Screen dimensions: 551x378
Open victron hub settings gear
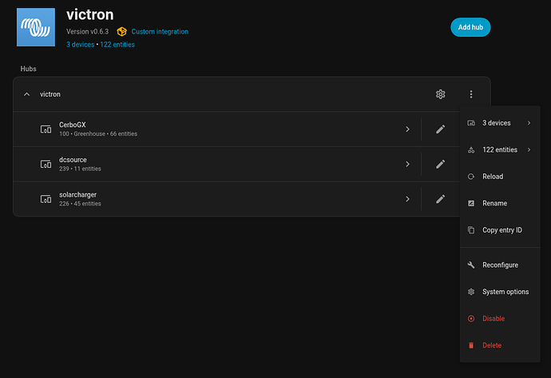pos(440,94)
